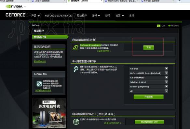
Task: Open GEFORCE EXPERIENCE navigation item
Action: [x=58, y=16]
